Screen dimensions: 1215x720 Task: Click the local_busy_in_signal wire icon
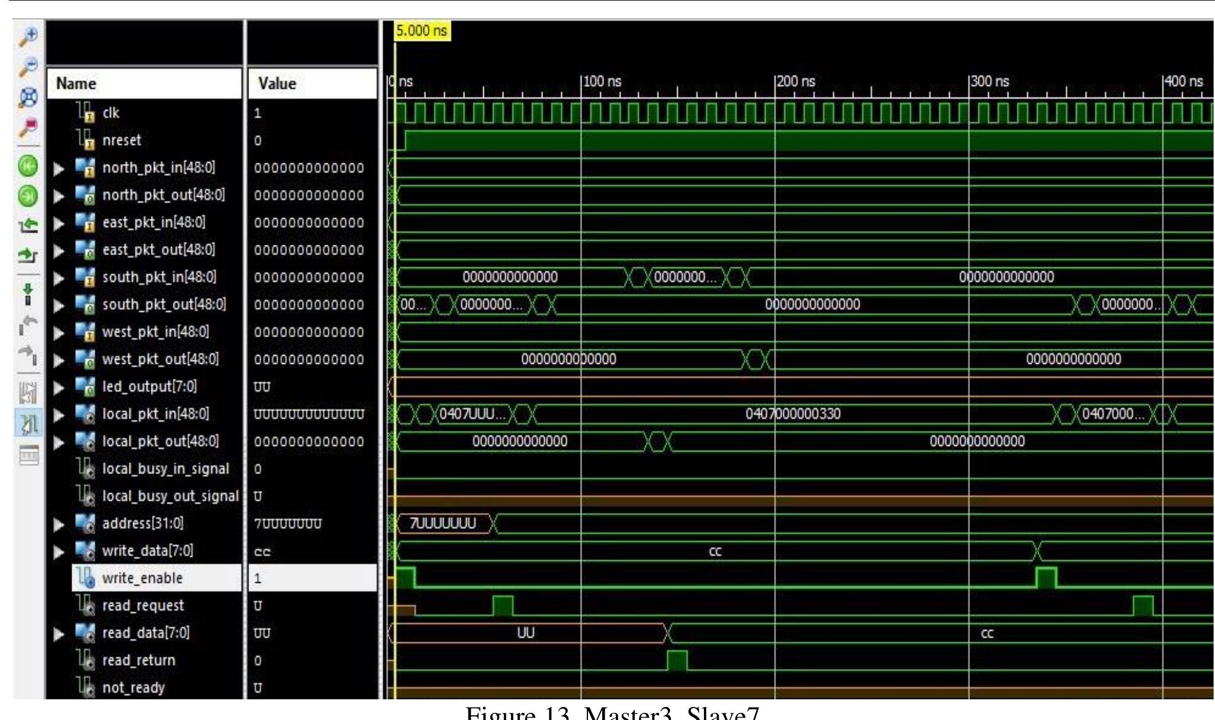(86, 469)
